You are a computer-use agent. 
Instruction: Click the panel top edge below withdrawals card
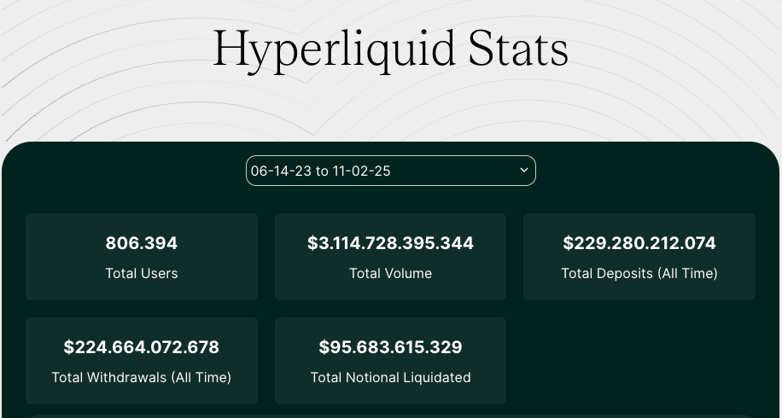(x=142, y=415)
